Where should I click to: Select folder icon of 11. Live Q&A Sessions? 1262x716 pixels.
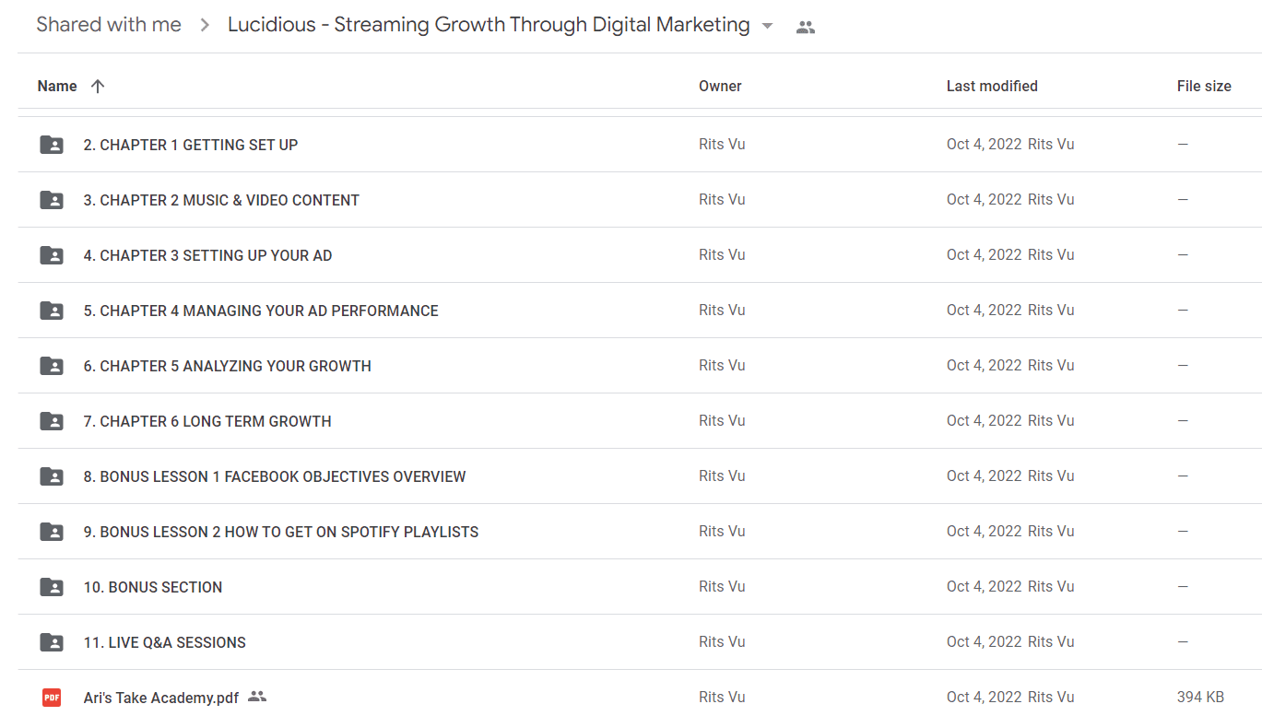tap(52, 642)
